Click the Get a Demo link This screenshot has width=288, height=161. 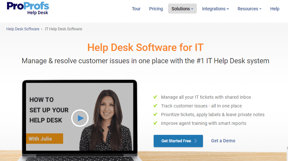[223, 141]
